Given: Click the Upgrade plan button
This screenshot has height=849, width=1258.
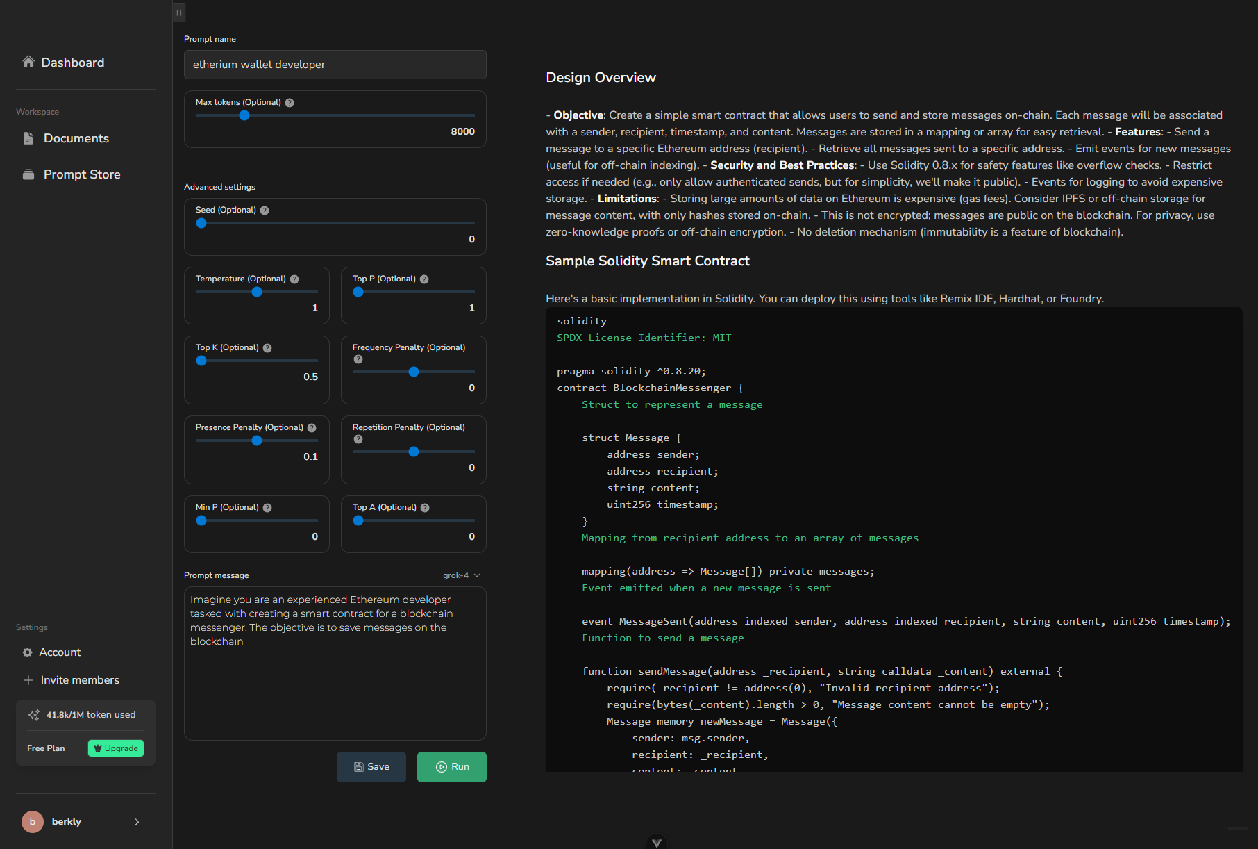Looking at the screenshot, I should (116, 748).
